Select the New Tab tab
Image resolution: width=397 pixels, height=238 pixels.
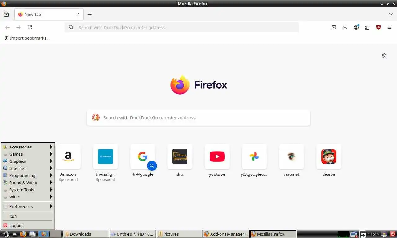pyautogui.click(x=49, y=14)
